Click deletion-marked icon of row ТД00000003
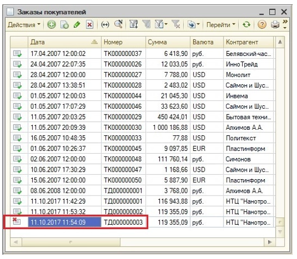Image resolution: width=297 pixels, height=259 pixels. point(16,221)
